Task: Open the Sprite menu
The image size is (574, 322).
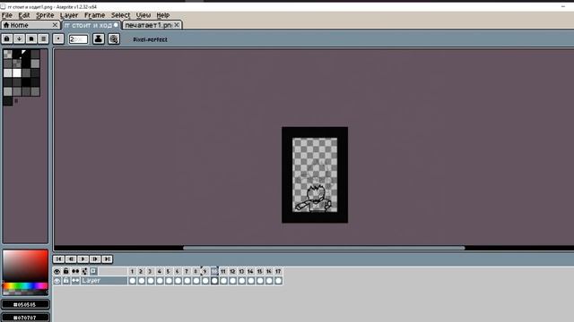Action: (x=45, y=15)
